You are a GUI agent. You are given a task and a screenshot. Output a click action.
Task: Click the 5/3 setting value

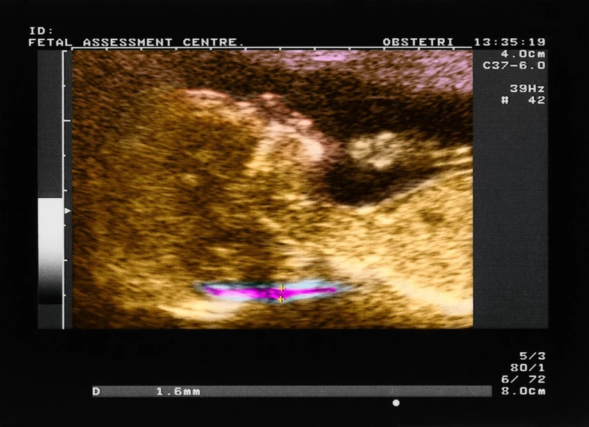pyautogui.click(x=532, y=356)
